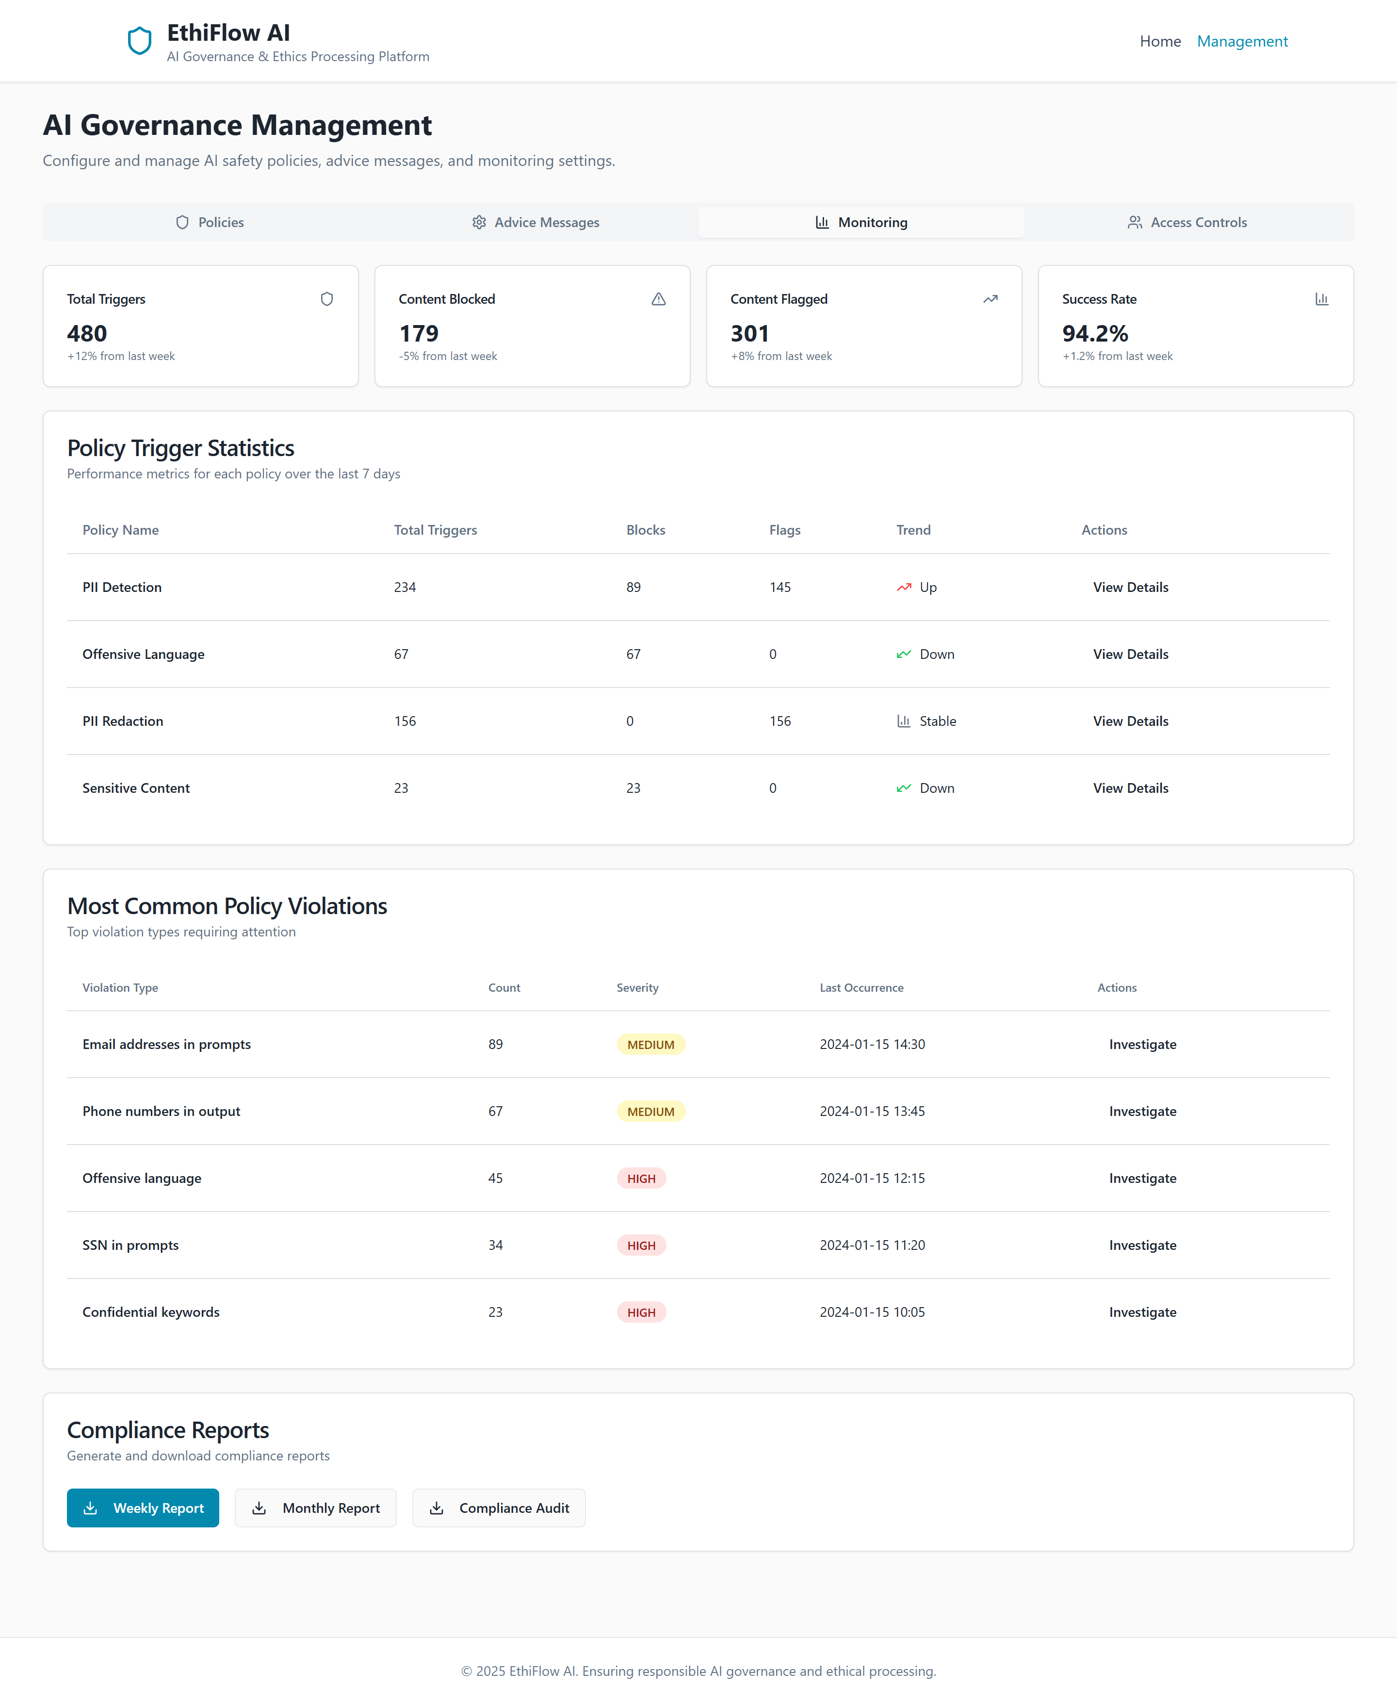Click the Home navigation link
The width and height of the screenshot is (1397, 1704).
[1160, 41]
